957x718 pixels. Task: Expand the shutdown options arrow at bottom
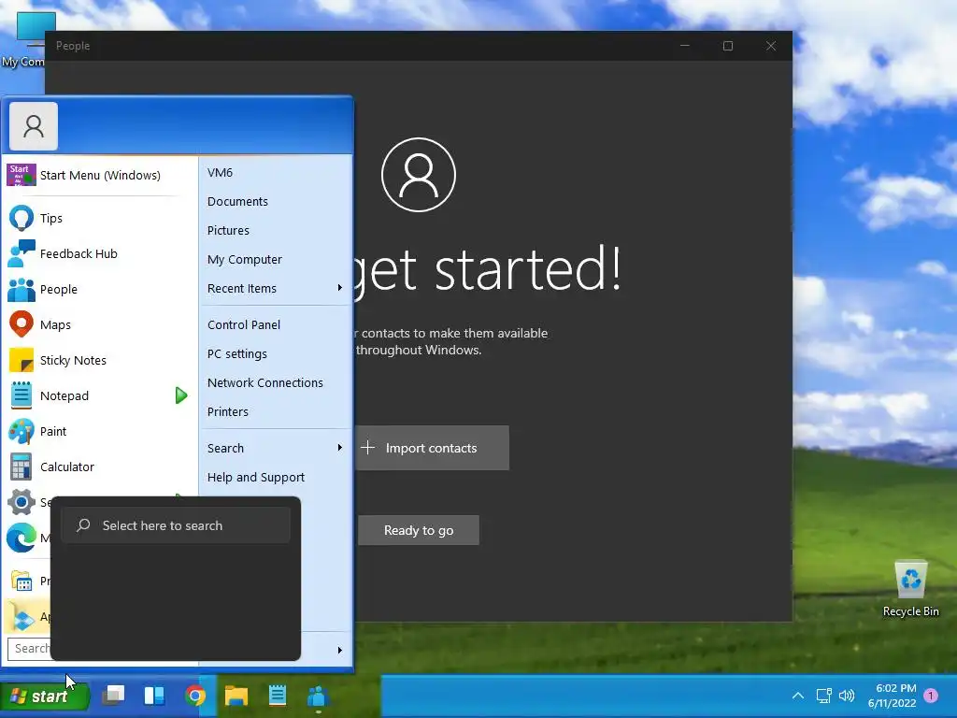(340, 651)
